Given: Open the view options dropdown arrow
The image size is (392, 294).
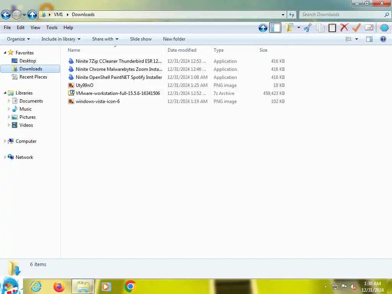Looking at the screenshot, I should (356, 39).
